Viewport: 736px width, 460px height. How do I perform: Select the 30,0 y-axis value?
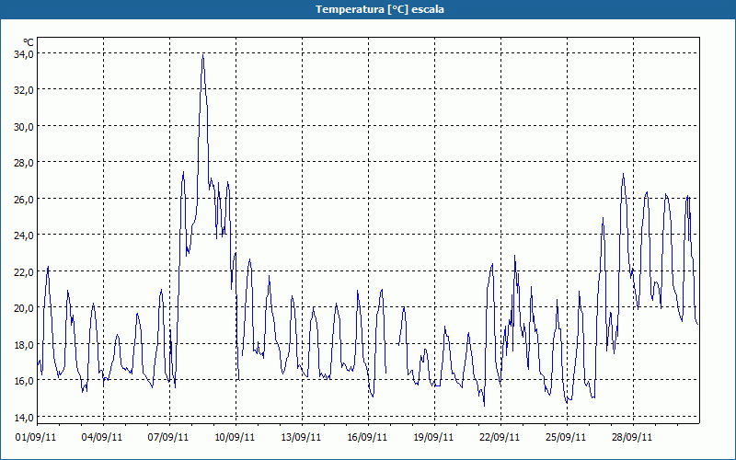24,126
